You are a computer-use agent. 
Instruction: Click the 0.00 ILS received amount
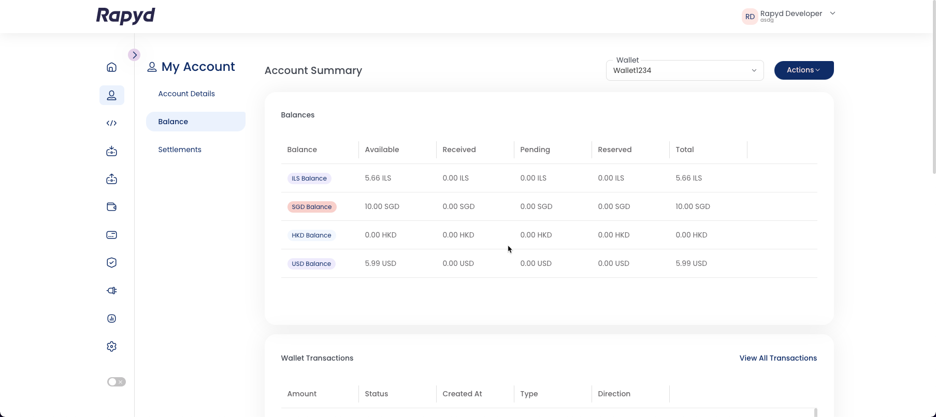point(456,178)
